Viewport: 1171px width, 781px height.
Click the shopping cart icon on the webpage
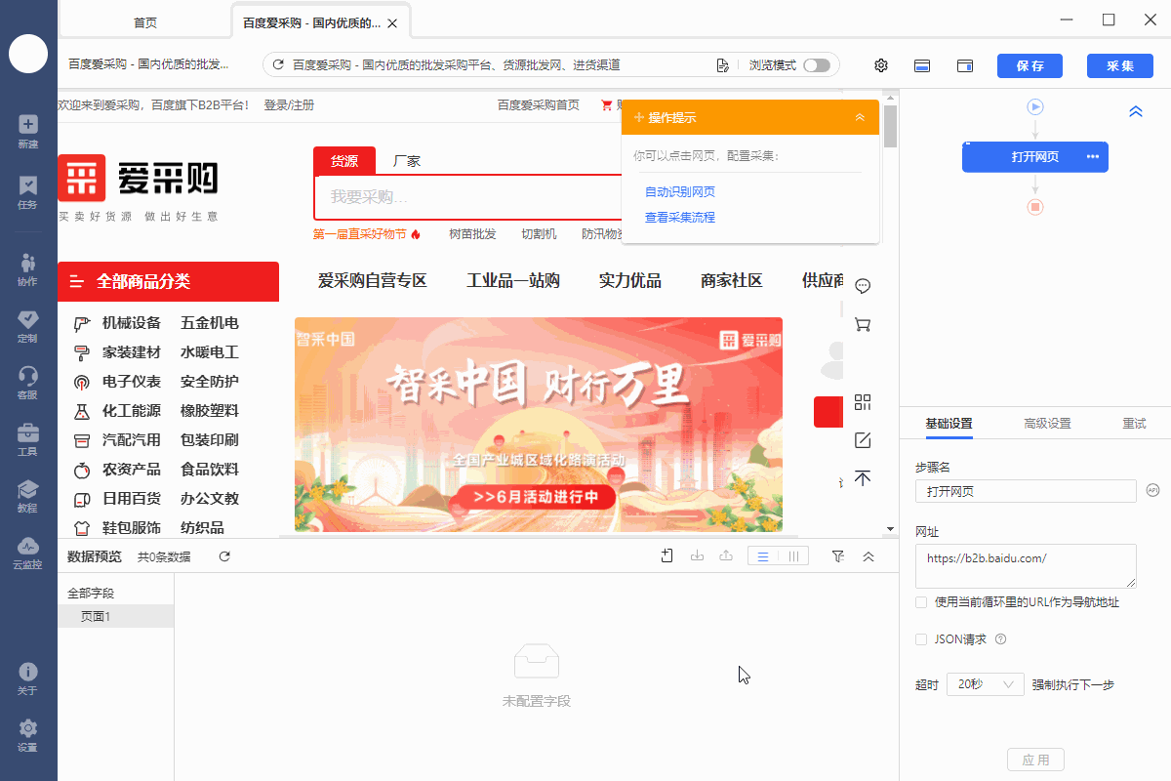[x=863, y=324]
